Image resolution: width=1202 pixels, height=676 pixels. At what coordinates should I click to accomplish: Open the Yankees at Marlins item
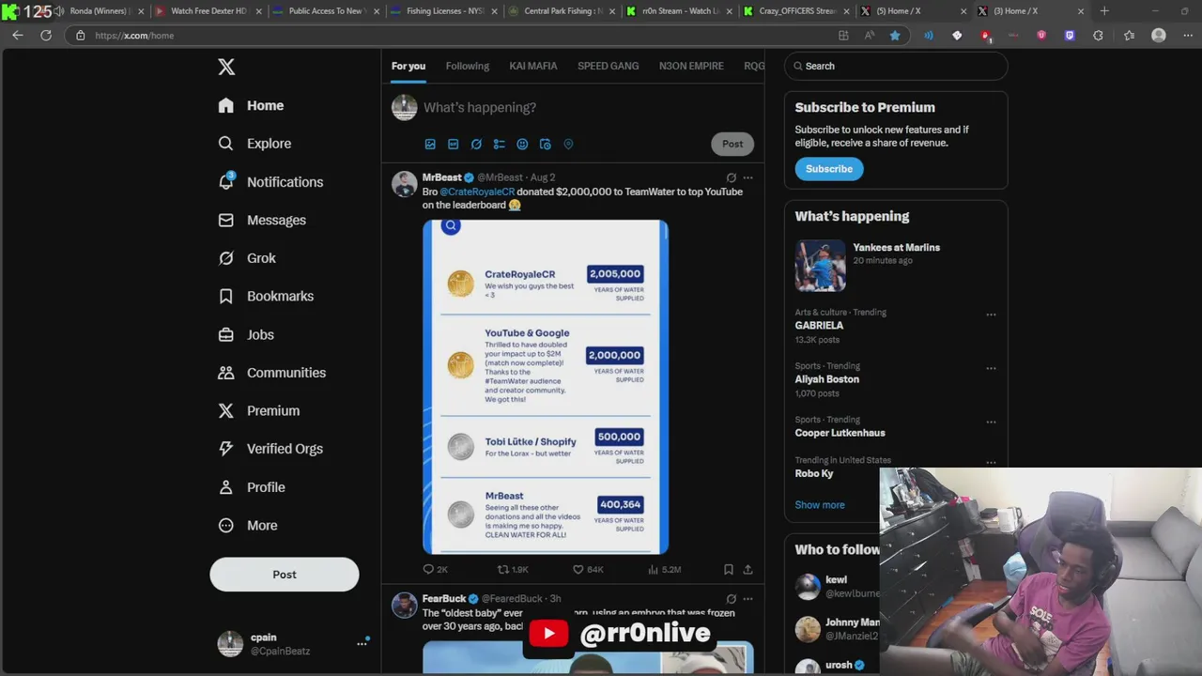coord(896,265)
